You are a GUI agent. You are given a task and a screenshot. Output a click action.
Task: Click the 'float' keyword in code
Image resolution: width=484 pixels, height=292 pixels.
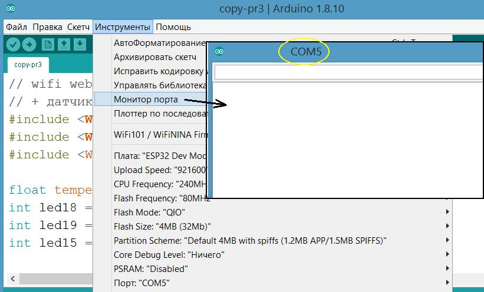[27, 190]
